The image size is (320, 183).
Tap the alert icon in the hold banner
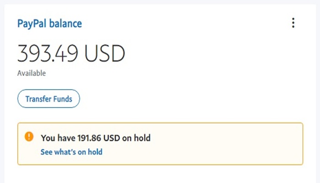(29, 136)
